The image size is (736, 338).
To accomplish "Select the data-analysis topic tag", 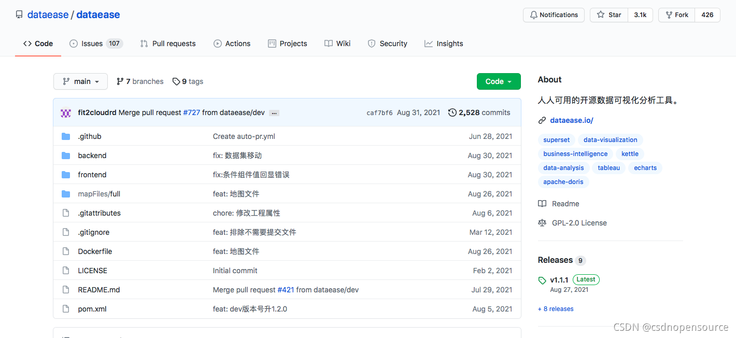I will (x=563, y=168).
